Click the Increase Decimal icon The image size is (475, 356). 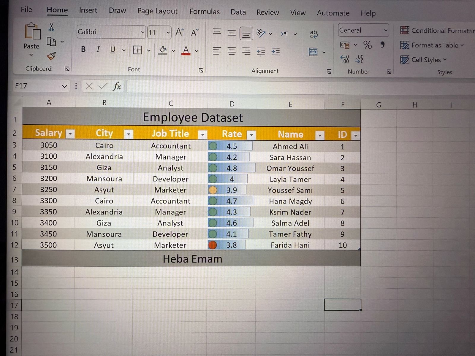pyautogui.click(x=345, y=59)
